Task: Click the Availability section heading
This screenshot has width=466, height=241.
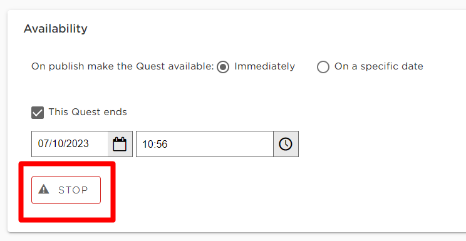Action: pyautogui.click(x=56, y=29)
